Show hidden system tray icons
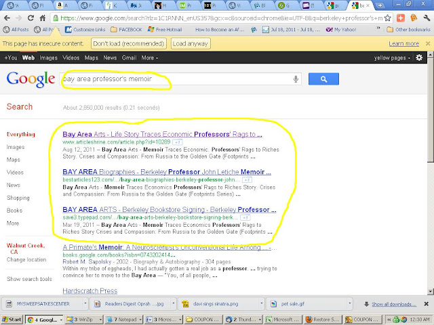The height and width of the screenshot is (325, 434). click(389, 320)
